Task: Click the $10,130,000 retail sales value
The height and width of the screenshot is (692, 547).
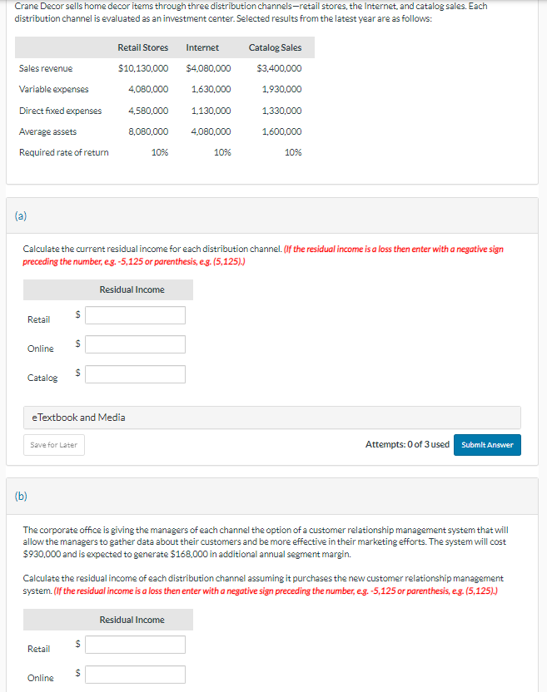Action: 143,68
